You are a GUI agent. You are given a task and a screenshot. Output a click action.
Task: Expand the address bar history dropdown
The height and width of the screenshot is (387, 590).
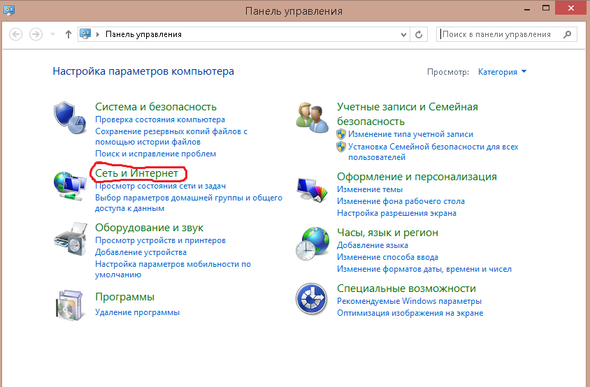click(403, 35)
